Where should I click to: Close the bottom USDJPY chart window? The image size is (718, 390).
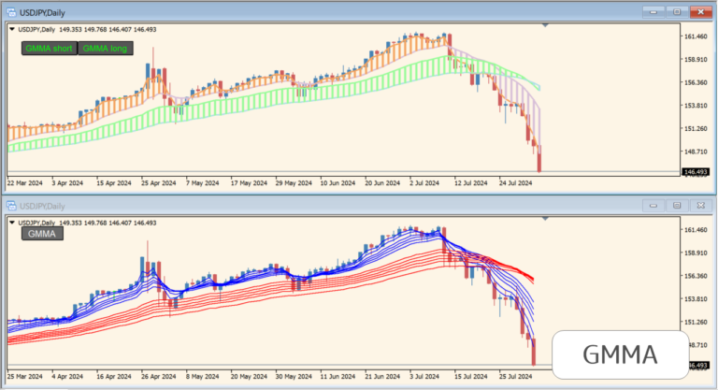(x=699, y=205)
